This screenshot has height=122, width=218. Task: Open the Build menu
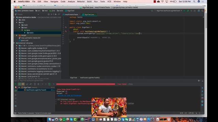pyautogui.click(x=89, y=1)
